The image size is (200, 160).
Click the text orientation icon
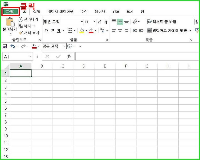135,22
